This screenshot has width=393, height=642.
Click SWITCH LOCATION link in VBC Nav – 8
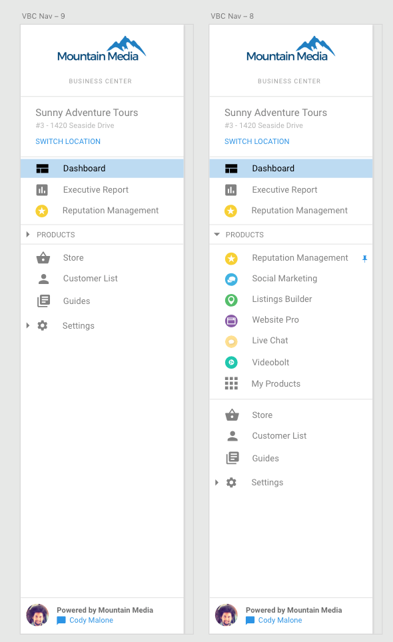(257, 141)
